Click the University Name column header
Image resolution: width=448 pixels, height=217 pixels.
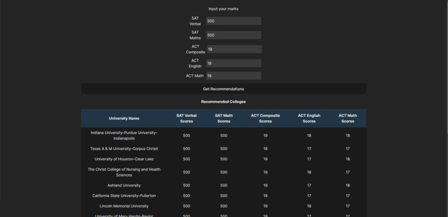[124, 119]
